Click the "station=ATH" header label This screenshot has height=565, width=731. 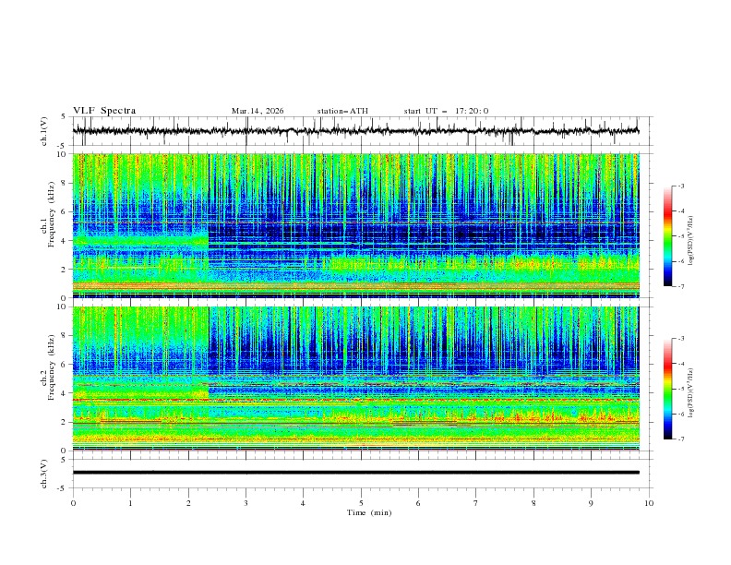point(342,111)
